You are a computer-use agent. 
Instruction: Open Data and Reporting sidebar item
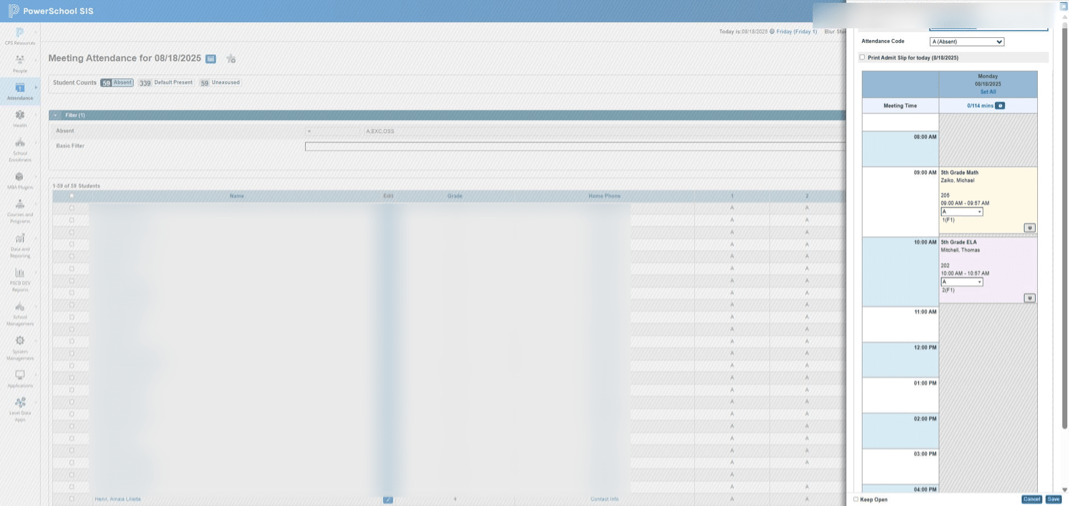tap(20, 246)
